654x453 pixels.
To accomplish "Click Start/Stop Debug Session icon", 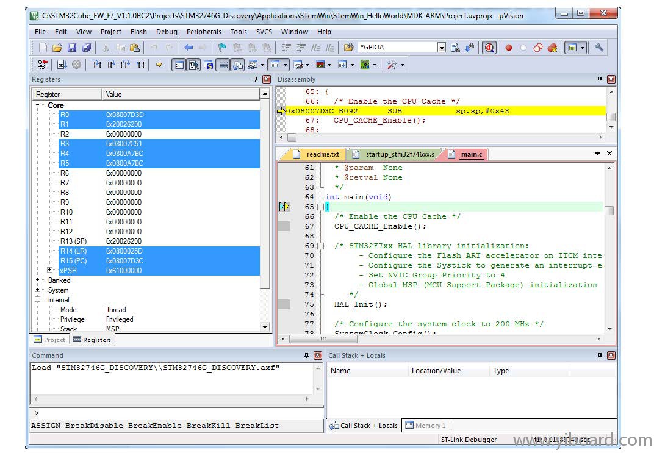I will [489, 48].
